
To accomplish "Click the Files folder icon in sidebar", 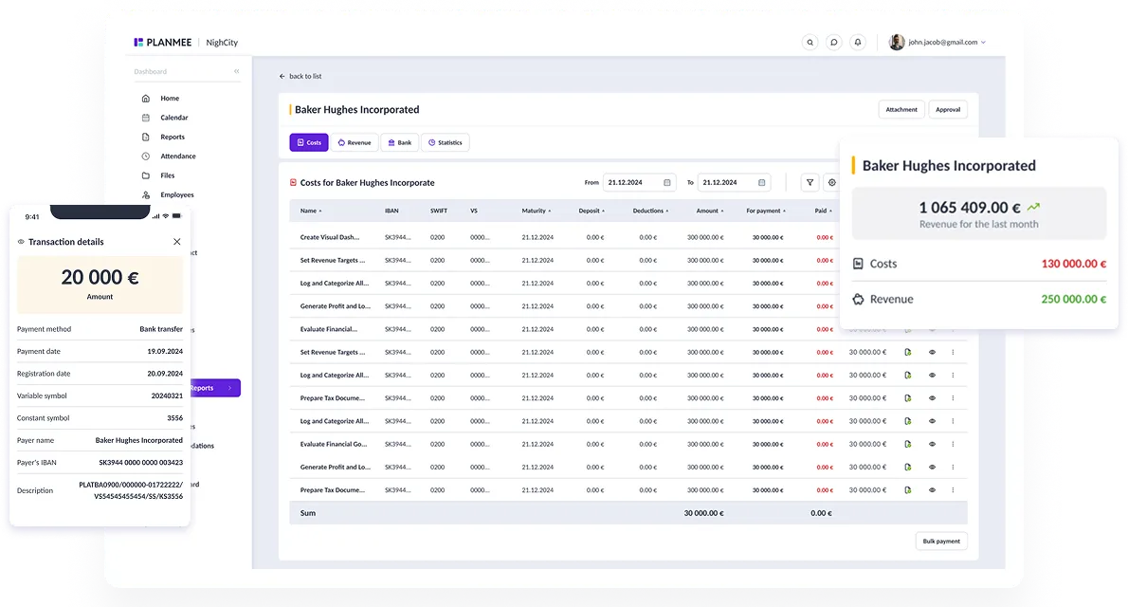I will (145, 175).
